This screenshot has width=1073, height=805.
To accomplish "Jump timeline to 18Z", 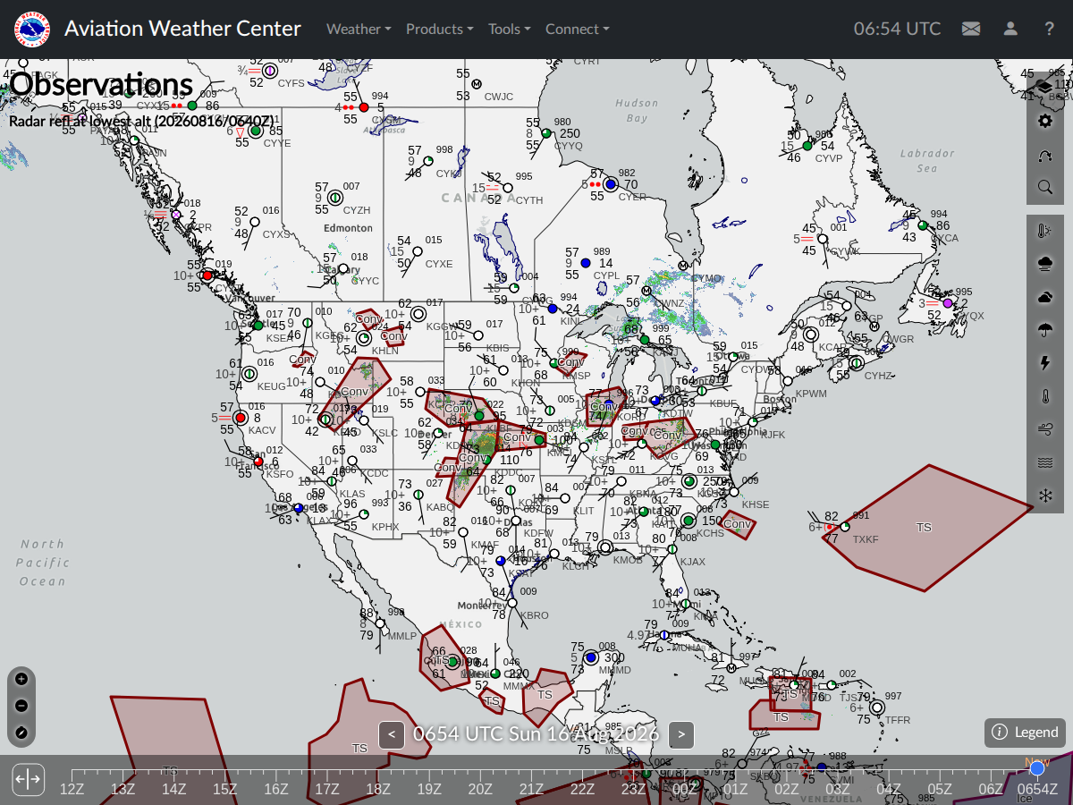I will (378, 788).
